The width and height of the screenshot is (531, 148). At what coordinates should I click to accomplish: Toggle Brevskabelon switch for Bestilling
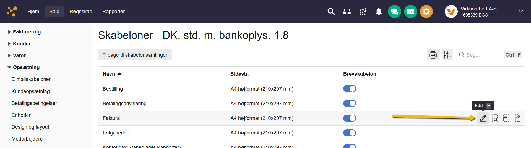point(350,89)
